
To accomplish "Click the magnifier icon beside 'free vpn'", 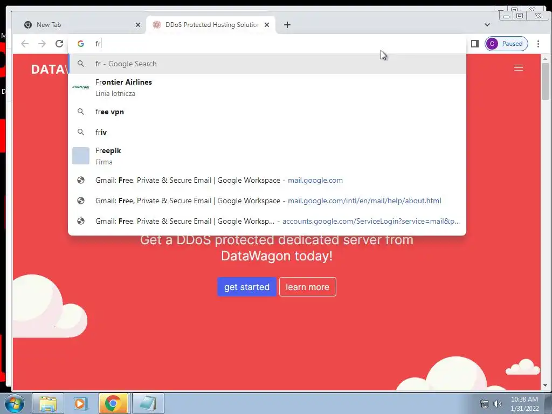I will pyautogui.click(x=81, y=112).
